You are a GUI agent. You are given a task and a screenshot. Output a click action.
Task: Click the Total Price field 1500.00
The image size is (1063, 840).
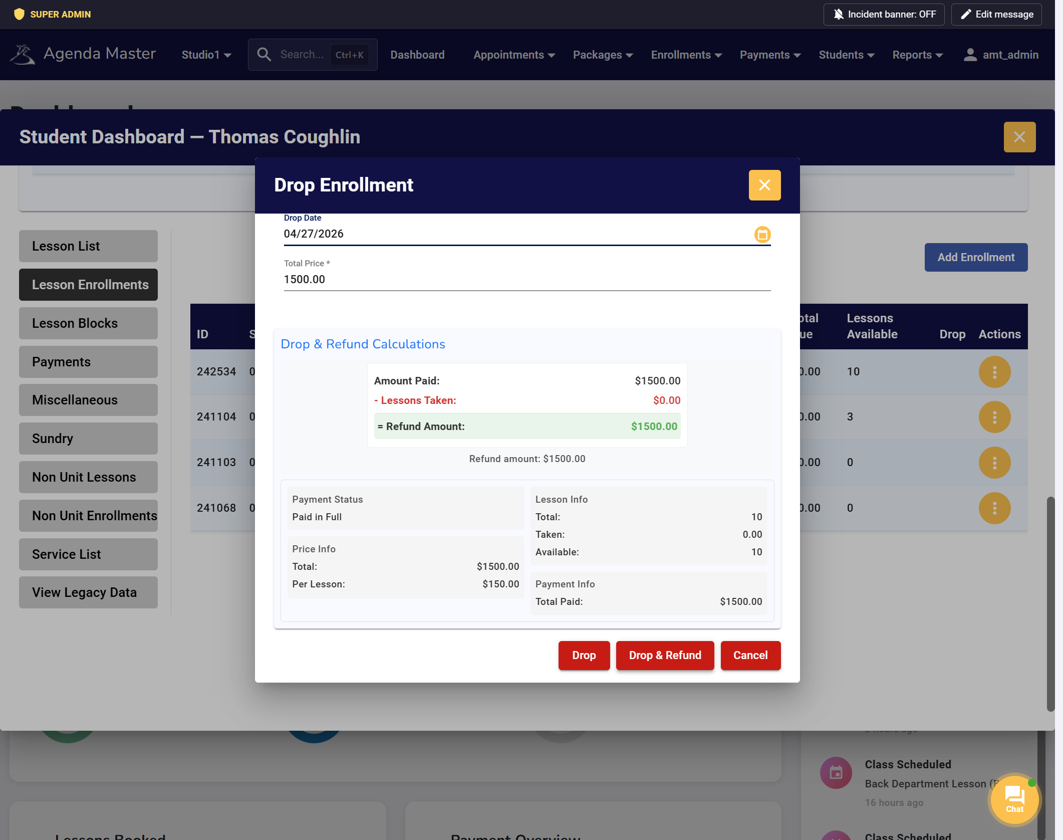tap(527, 280)
